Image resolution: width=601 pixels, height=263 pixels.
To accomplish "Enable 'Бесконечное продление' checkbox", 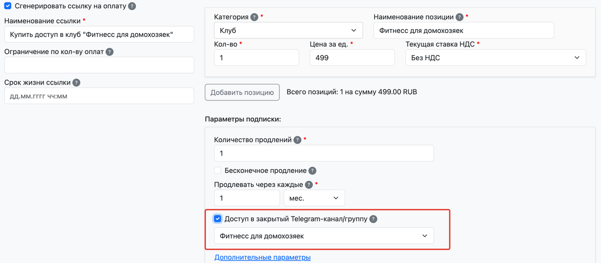I will point(218,170).
